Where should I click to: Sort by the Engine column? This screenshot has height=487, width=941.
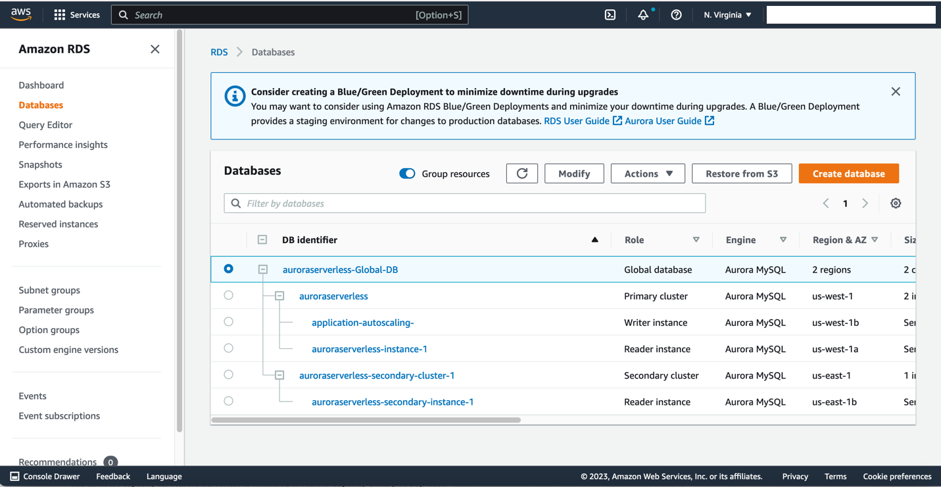point(783,240)
